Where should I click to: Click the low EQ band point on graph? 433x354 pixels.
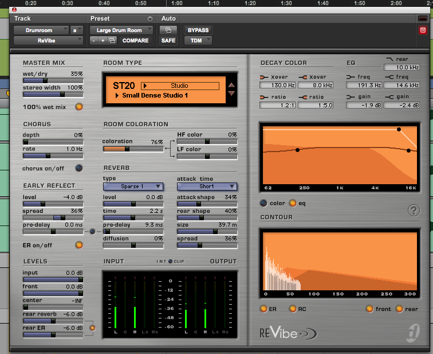[297, 150]
